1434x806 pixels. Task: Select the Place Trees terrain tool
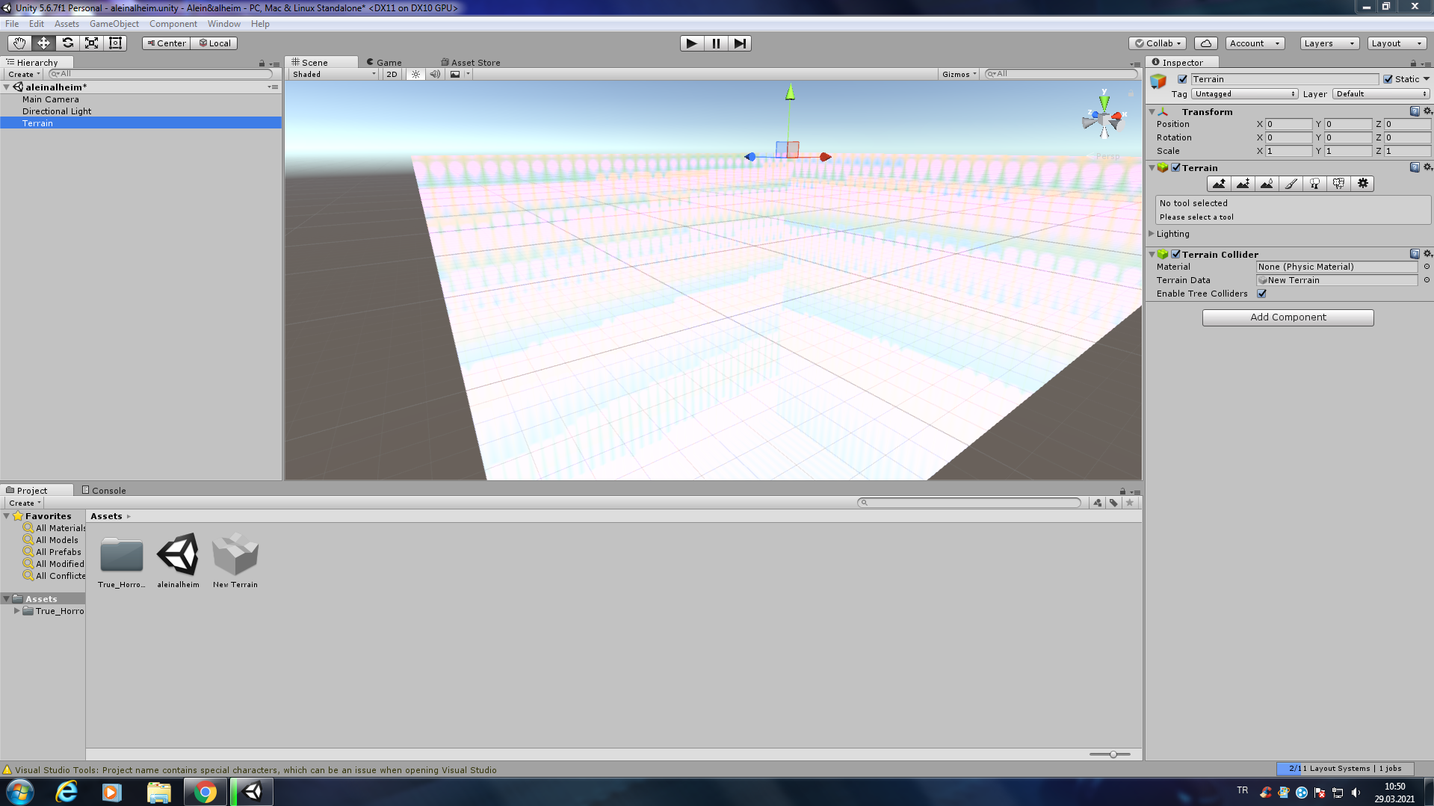(1314, 184)
